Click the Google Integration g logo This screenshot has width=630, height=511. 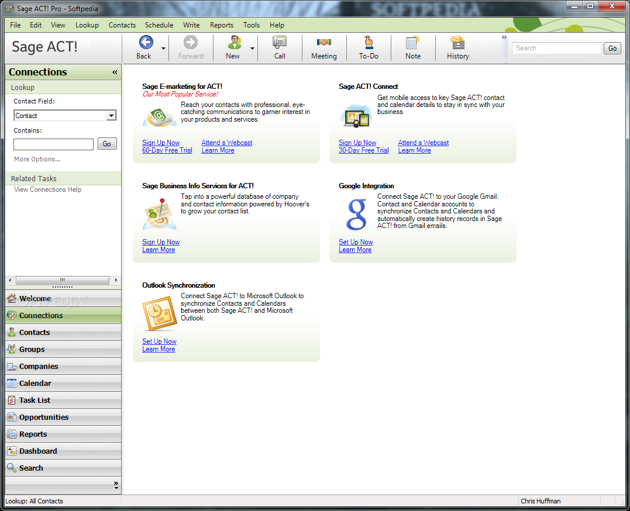tap(356, 215)
